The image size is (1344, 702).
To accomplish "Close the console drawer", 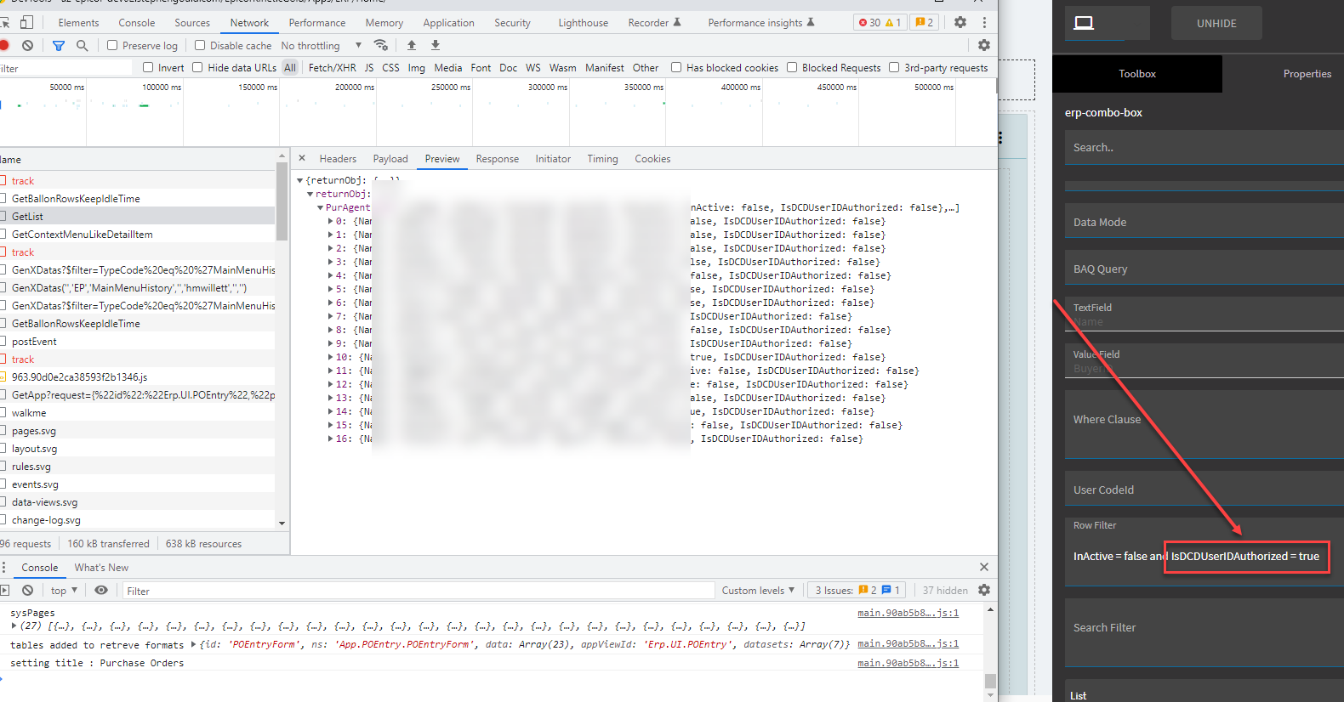I will click(x=984, y=567).
